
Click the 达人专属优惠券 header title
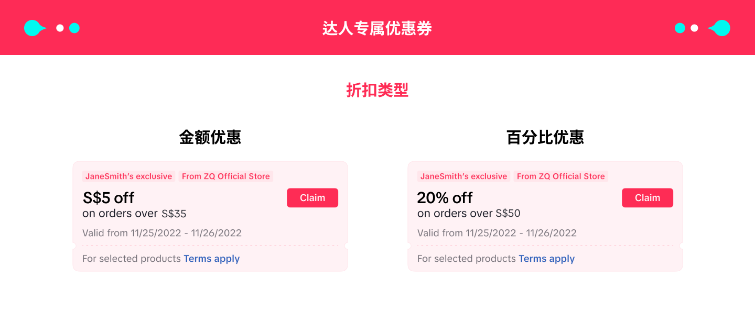[377, 28]
